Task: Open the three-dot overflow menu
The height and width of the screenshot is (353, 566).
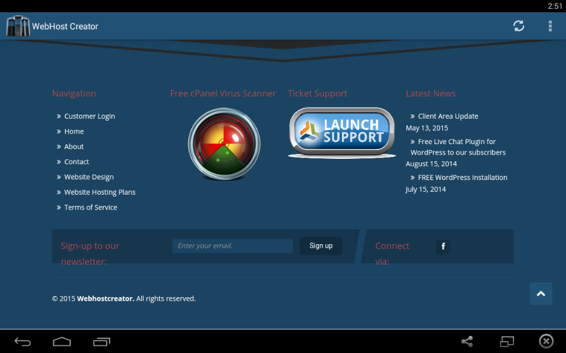Action: click(550, 26)
